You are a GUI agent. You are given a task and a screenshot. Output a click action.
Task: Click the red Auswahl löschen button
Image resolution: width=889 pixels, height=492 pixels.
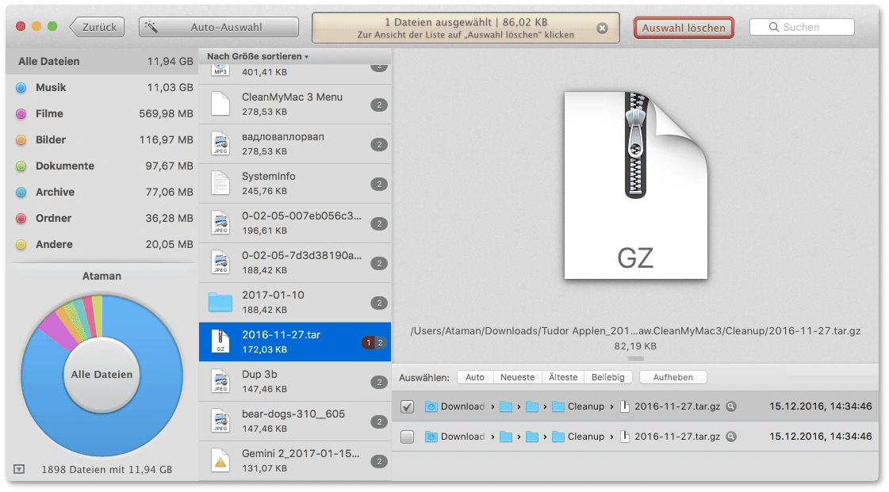684,28
